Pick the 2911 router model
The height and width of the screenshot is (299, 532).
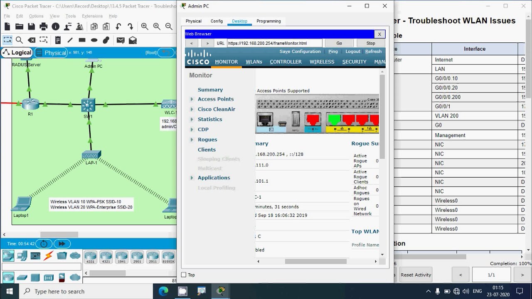click(153, 257)
